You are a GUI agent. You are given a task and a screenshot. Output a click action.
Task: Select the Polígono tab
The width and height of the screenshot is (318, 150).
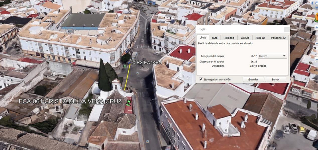coord(229,38)
